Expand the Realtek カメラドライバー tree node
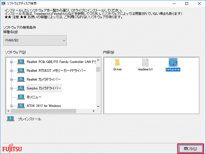Viewport: 206px width, 154px height. pyautogui.click(x=12, y=79)
